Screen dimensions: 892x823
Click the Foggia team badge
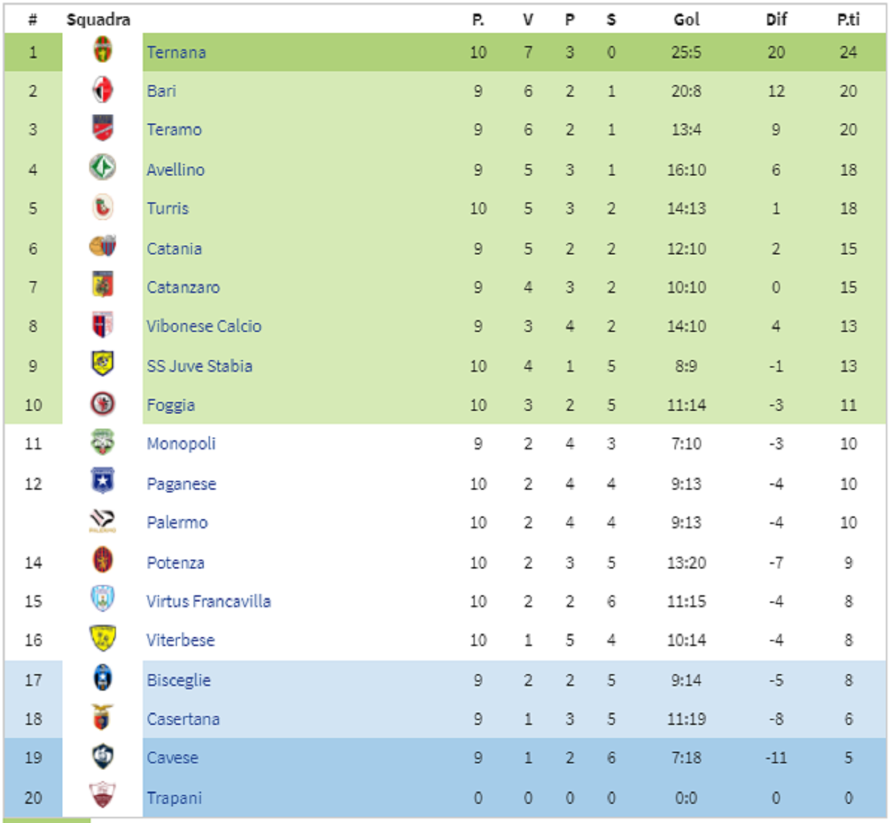(102, 404)
